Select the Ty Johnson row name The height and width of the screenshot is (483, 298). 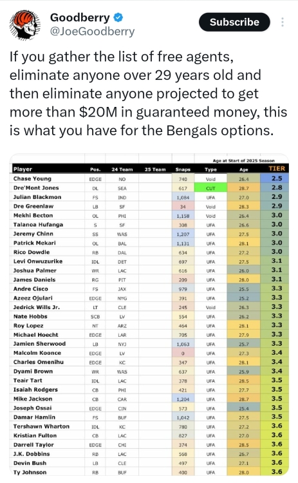(30, 472)
